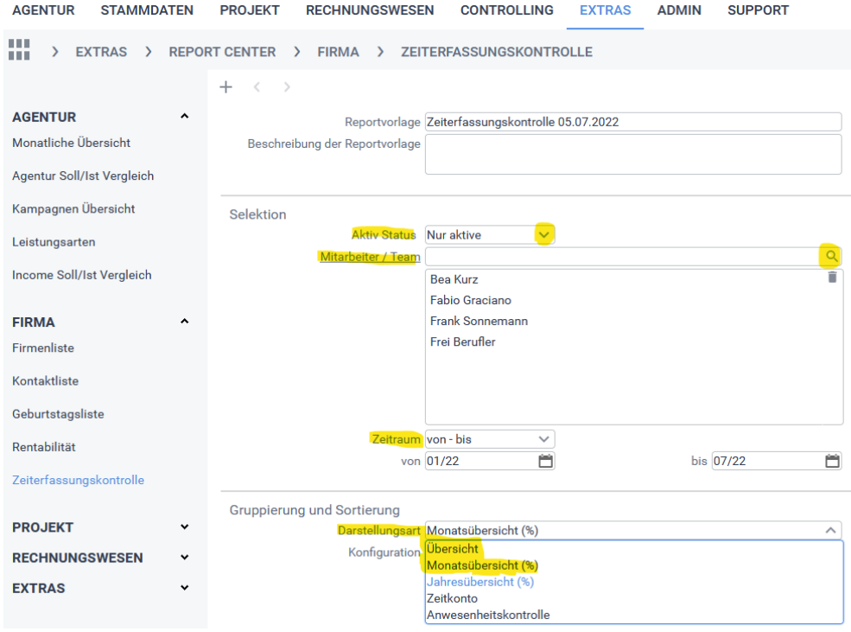
Task: Click the app grid icon in breadcrumb
Action: [x=18, y=51]
